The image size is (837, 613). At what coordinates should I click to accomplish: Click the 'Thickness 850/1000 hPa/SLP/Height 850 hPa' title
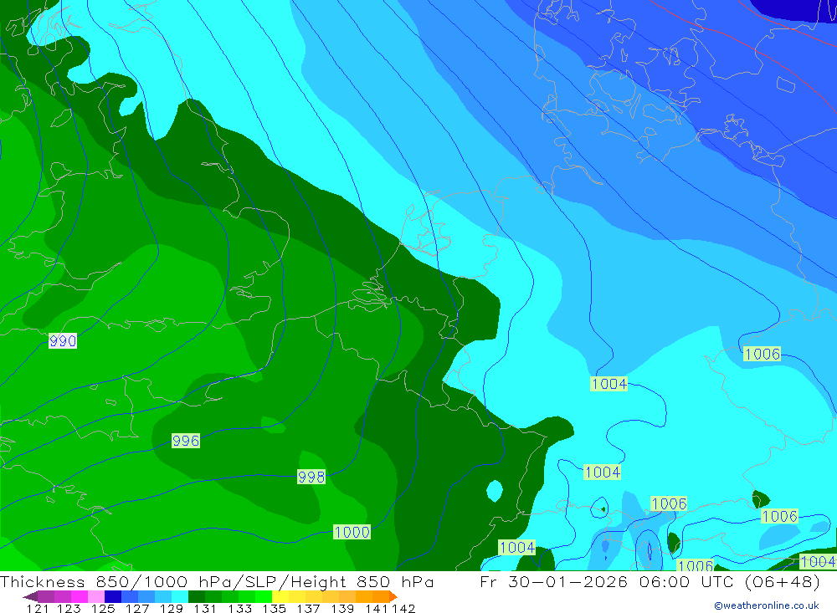(218, 581)
